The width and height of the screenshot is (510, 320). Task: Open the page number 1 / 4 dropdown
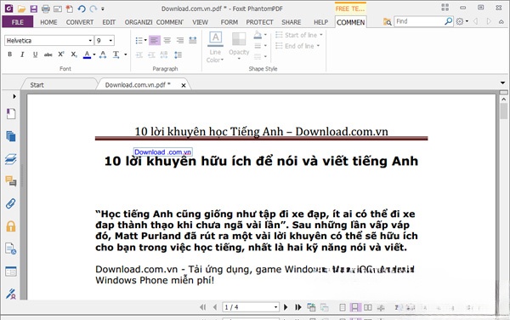pyautogui.click(x=275, y=307)
